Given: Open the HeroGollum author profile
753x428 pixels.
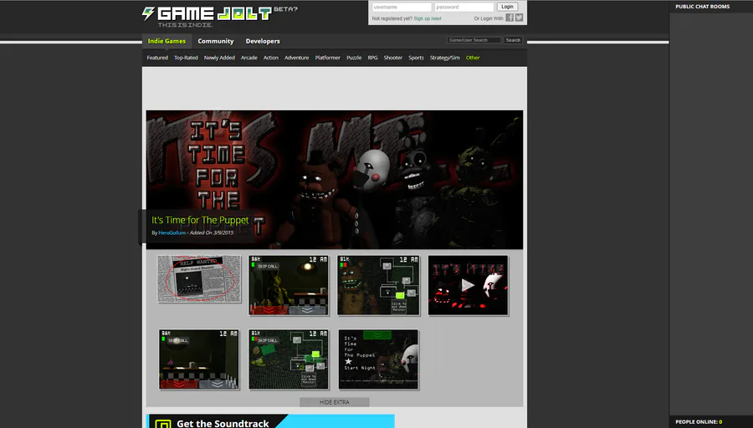Looking at the screenshot, I should (172, 232).
